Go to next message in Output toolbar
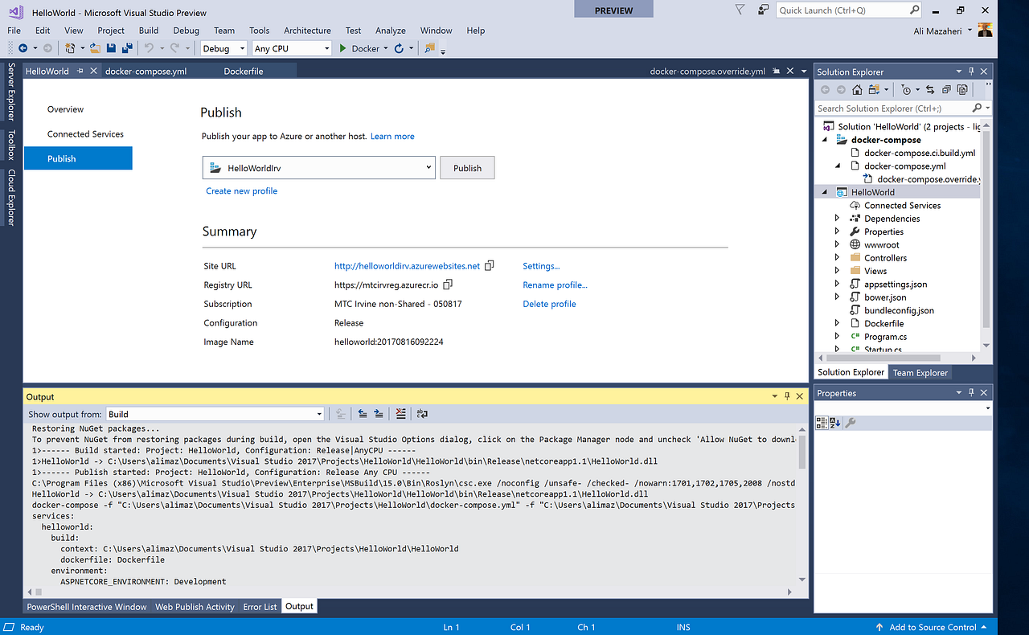 378,414
